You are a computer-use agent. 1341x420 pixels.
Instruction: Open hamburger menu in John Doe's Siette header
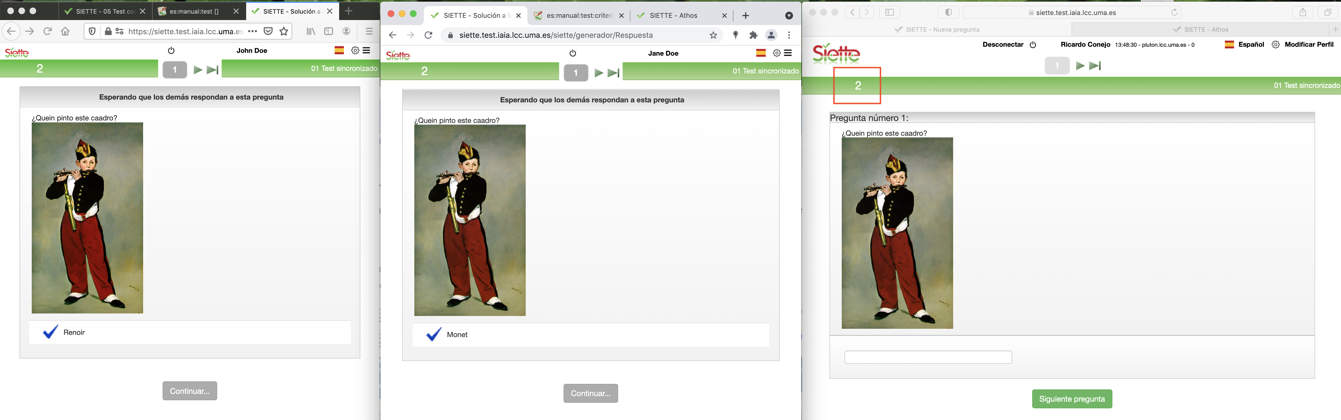pyautogui.click(x=366, y=50)
